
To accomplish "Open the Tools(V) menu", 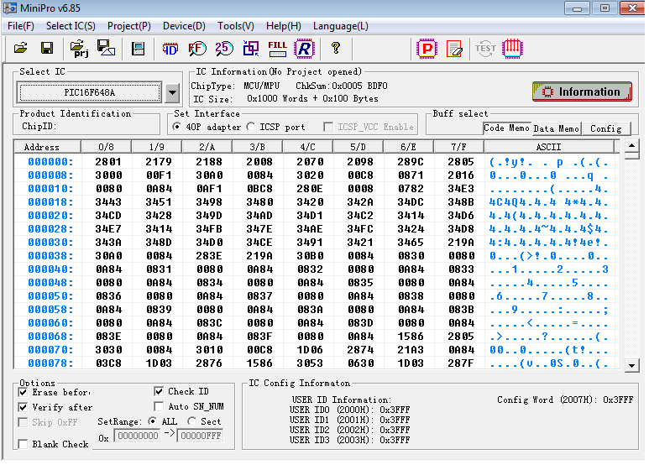I will pyautogui.click(x=236, y=26).
